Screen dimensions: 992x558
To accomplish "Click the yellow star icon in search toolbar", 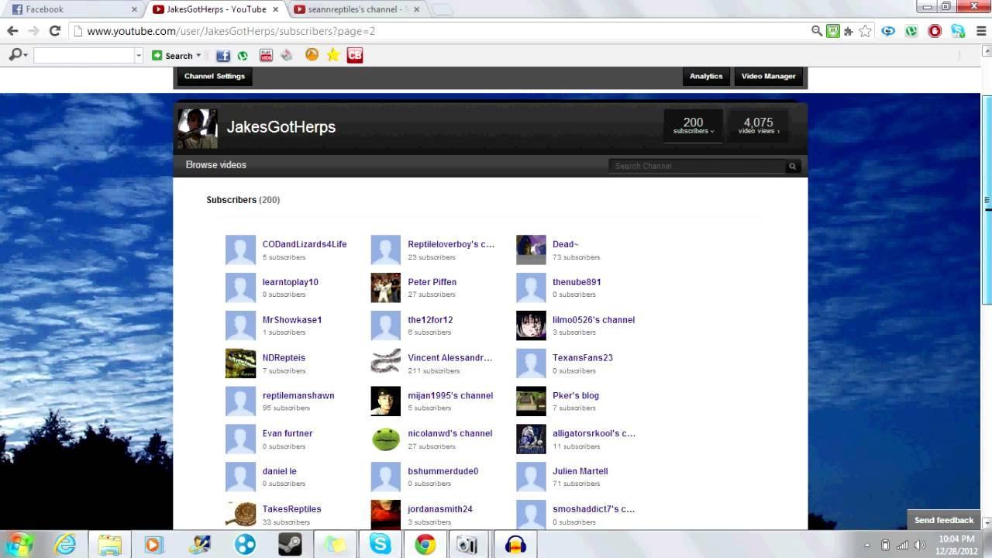I will point(332,55).
